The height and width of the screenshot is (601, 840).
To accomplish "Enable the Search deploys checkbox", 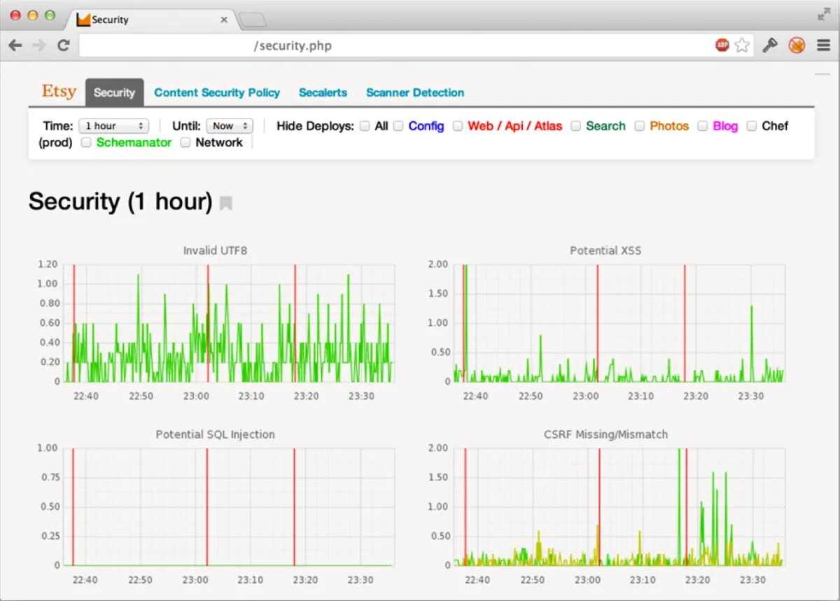I will click(576, 126).
